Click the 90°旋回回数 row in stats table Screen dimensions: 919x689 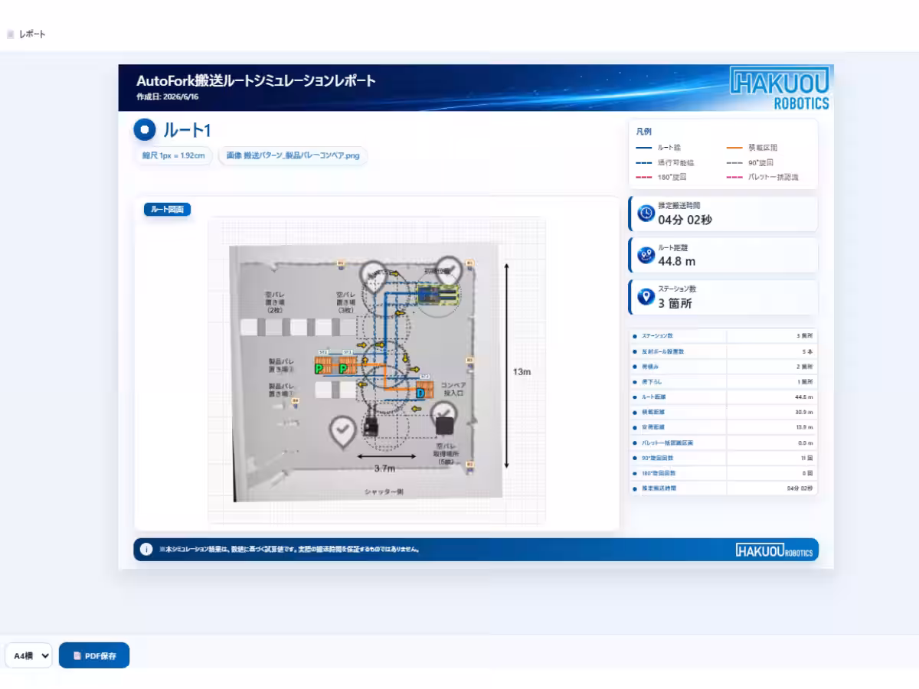click(x=723, y=458)
